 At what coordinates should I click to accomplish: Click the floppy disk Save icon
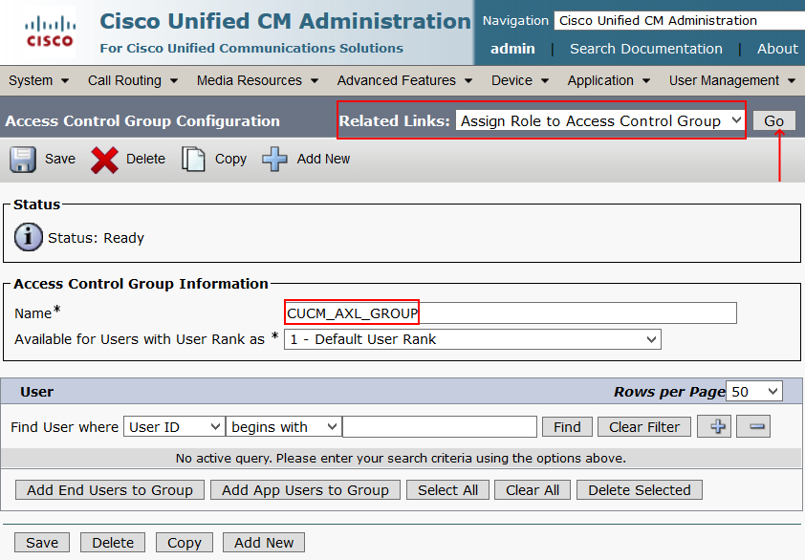(23, 160)
